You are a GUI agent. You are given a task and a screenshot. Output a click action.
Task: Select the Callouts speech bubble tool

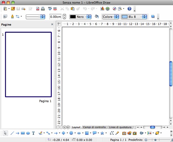(x=95, y=133)
